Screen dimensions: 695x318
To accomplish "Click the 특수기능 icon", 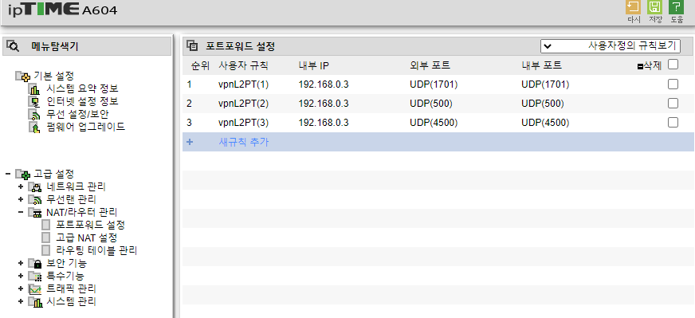I will (35, 277).
